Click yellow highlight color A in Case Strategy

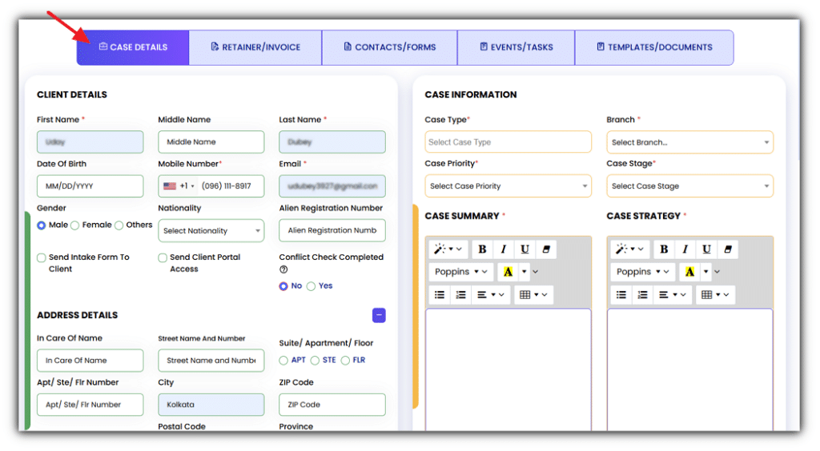(689, 271)
